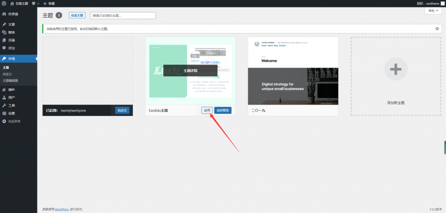
Task: Click 启用 to activate CeoEdu theme
Action: tap(207, 111)
